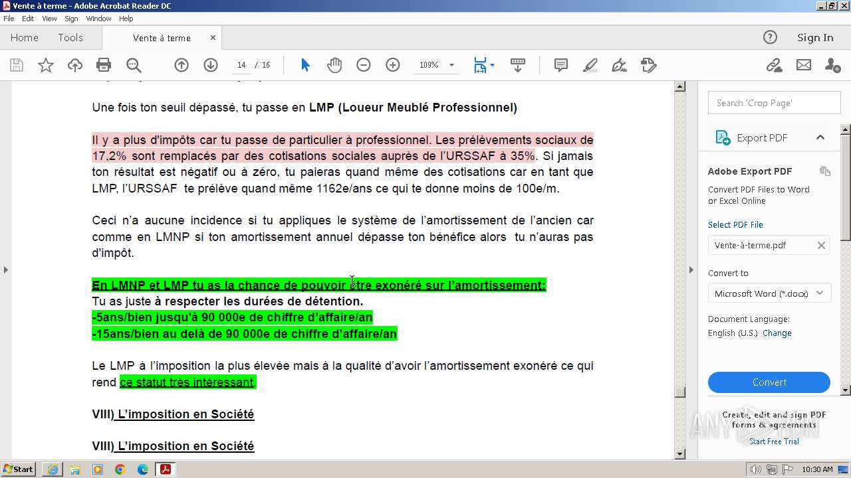
Task: Open the Help menu
Action: [126, 19]
